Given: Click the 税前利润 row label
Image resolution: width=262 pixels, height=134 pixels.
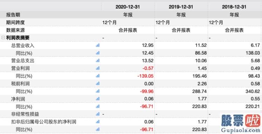Looking at the screenshot, I should coord(21,84).
